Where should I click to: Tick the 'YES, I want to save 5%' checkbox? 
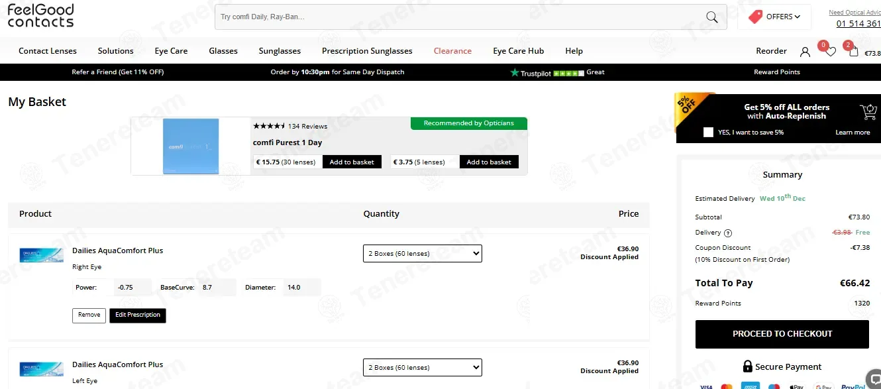pos(708,132)
